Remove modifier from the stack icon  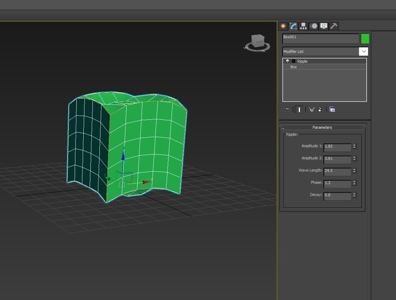click(x=320, y=109)
